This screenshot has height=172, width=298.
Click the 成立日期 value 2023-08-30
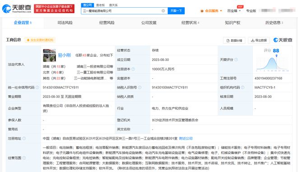pos(160,60)
